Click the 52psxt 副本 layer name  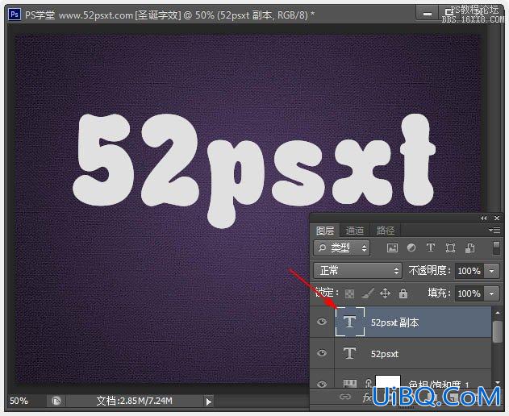394,322
